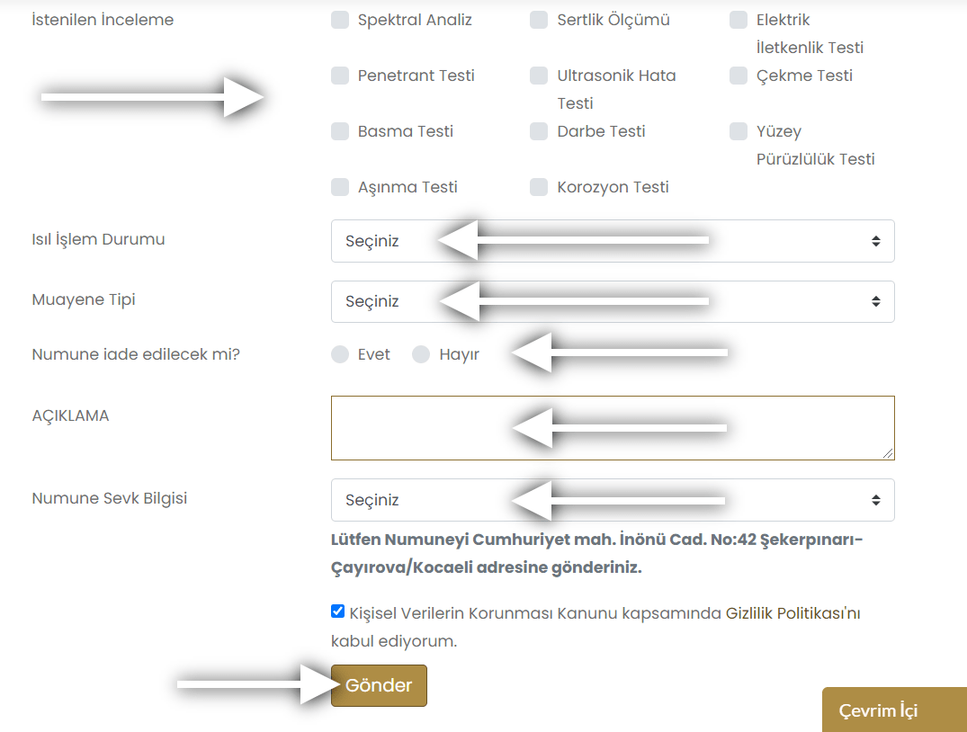Select the Penetrant Testi checkbox
The image size is (967, 732).
coord(340,76)
